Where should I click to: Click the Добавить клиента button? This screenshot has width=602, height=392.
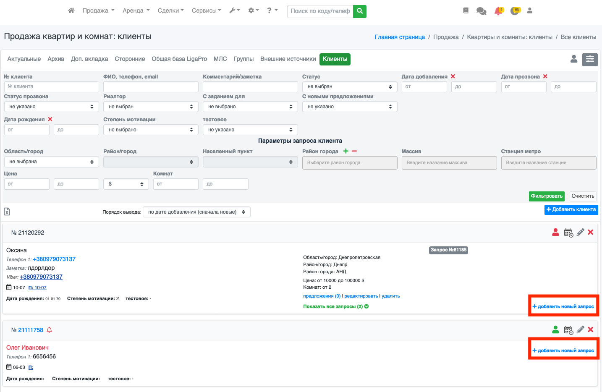point(571,209)
